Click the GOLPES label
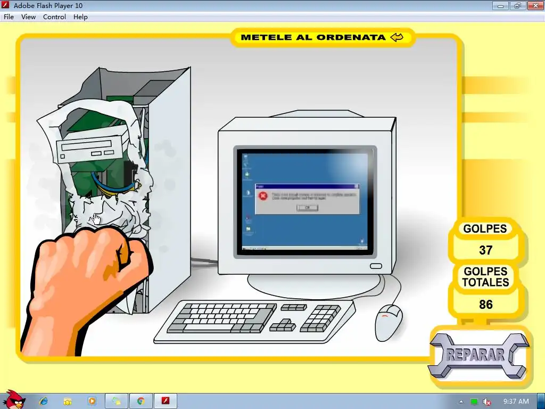 coord(485,228)
